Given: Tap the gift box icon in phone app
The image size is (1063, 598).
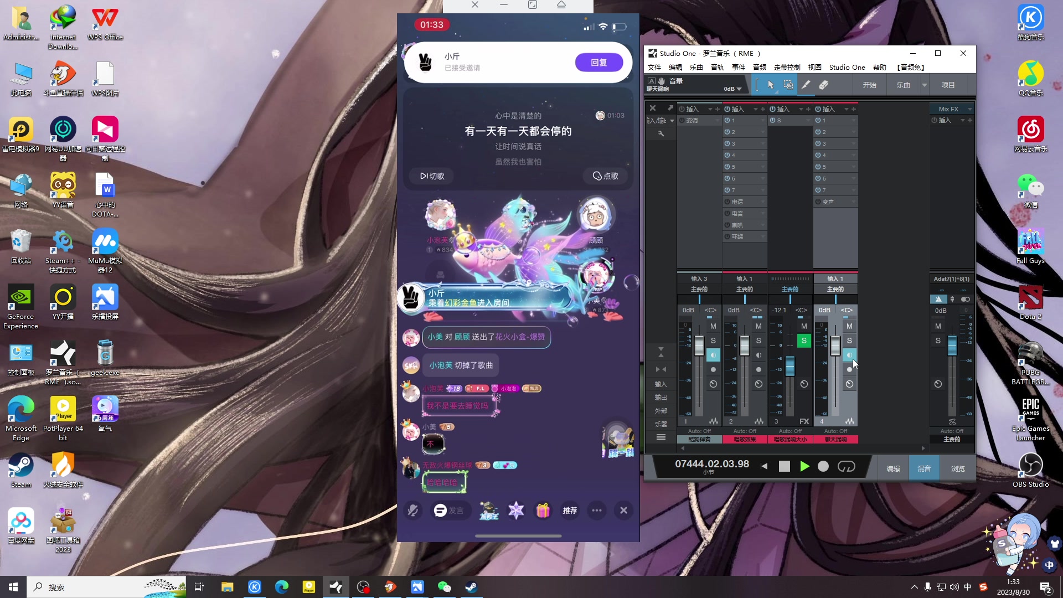Looking at the screenshot, I should click(x=543, y=511).
